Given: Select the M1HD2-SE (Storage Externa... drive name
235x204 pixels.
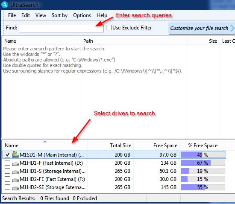Looking at the screenshot, I should [x=53, y=187].
